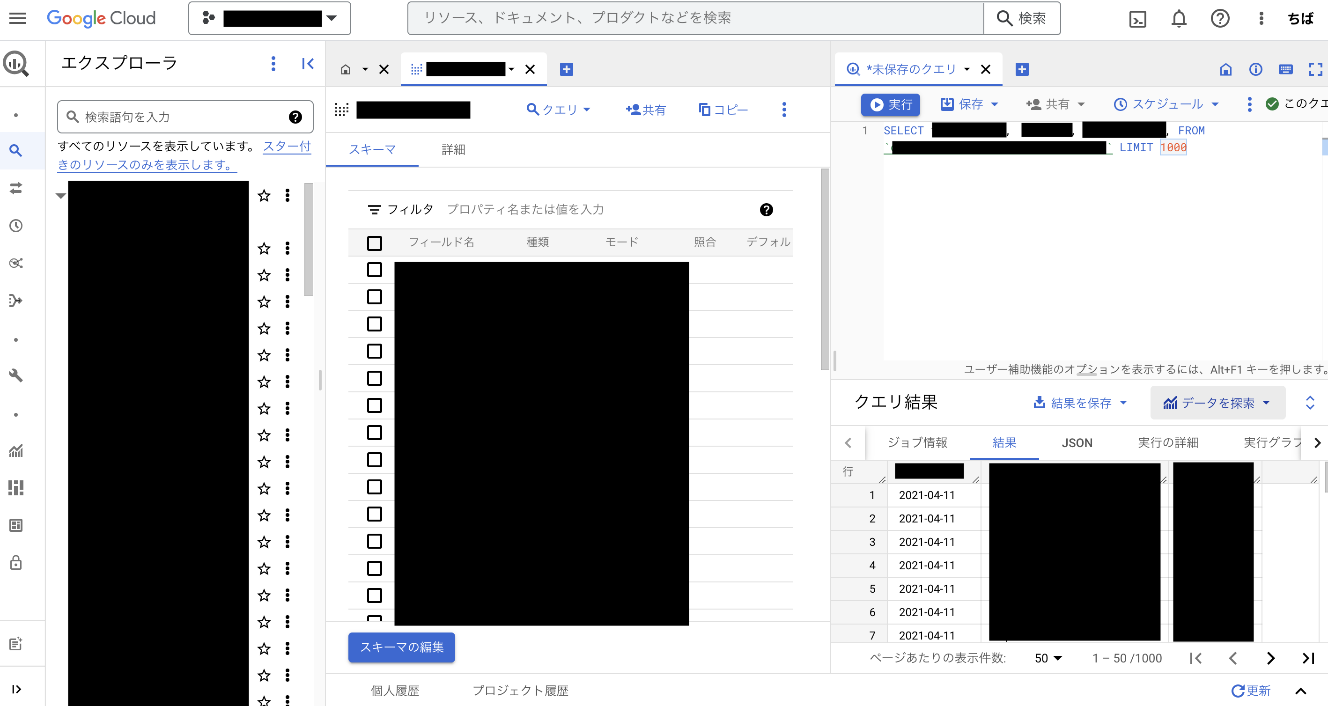1328x706 pixels.
Task: Expand the query editor to full screen
Action: (1316, 70)
